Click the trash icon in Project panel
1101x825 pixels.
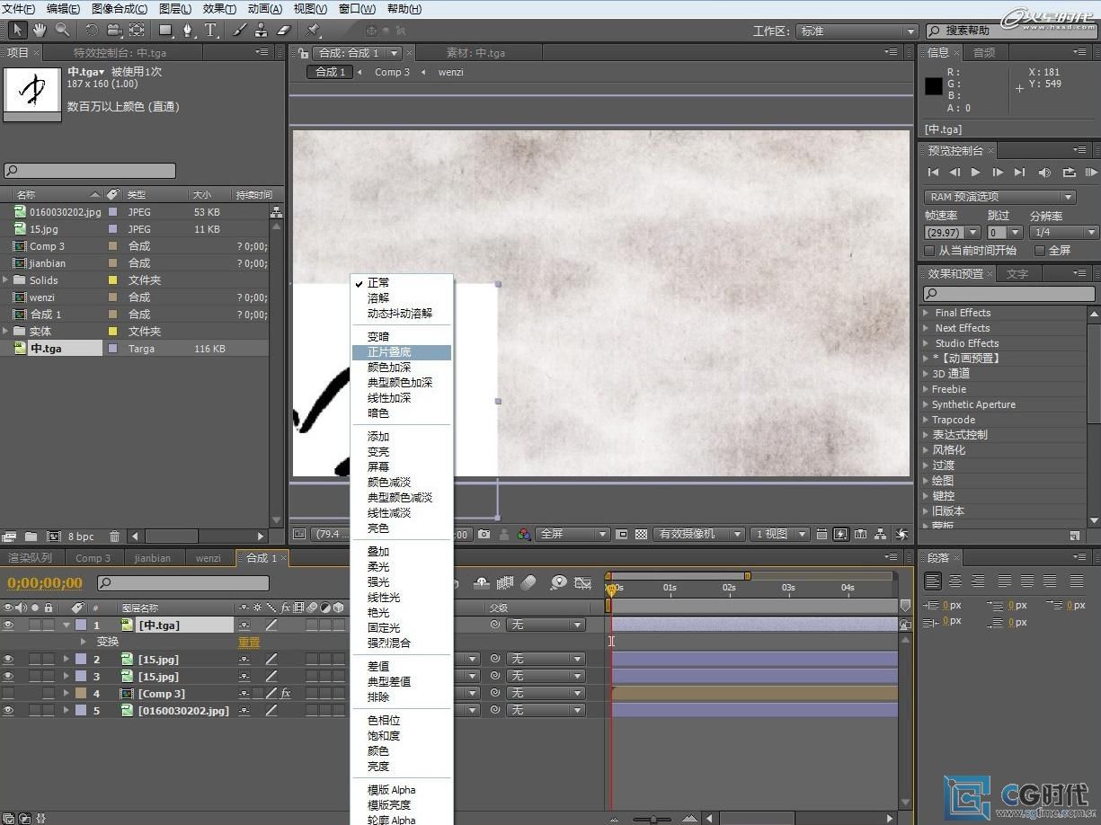point(114,537)
